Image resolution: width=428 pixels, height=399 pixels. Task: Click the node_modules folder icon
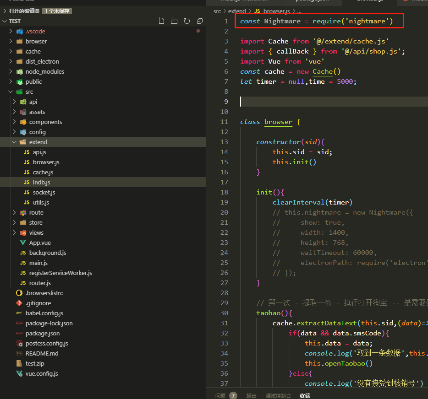click(19, 72)
